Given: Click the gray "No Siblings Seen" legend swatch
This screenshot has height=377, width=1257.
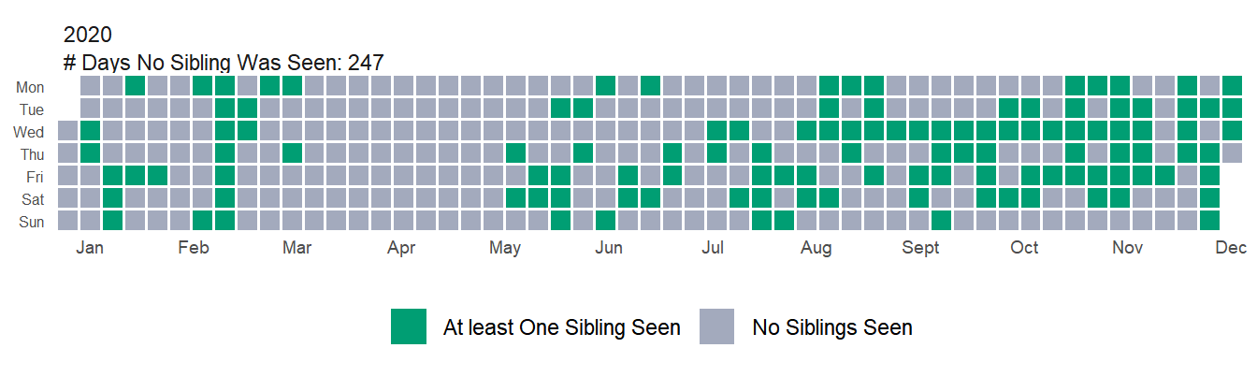Looking at the screenshot, I should [x=716, y=326].
